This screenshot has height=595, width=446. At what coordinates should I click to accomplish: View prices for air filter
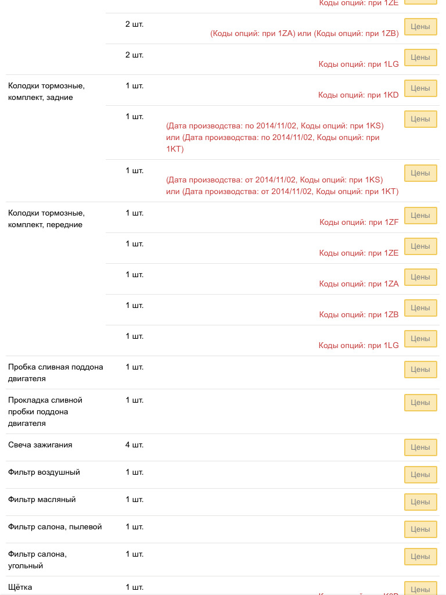pos(420,474)
